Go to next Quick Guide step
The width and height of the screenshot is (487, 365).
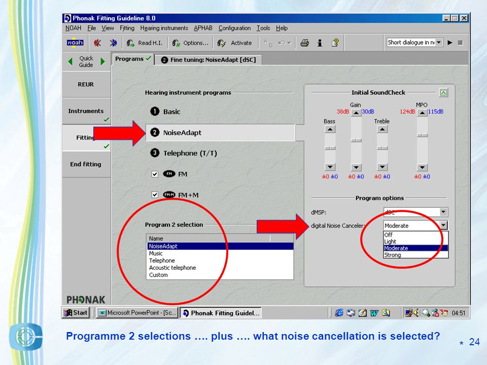coord(102,61)
